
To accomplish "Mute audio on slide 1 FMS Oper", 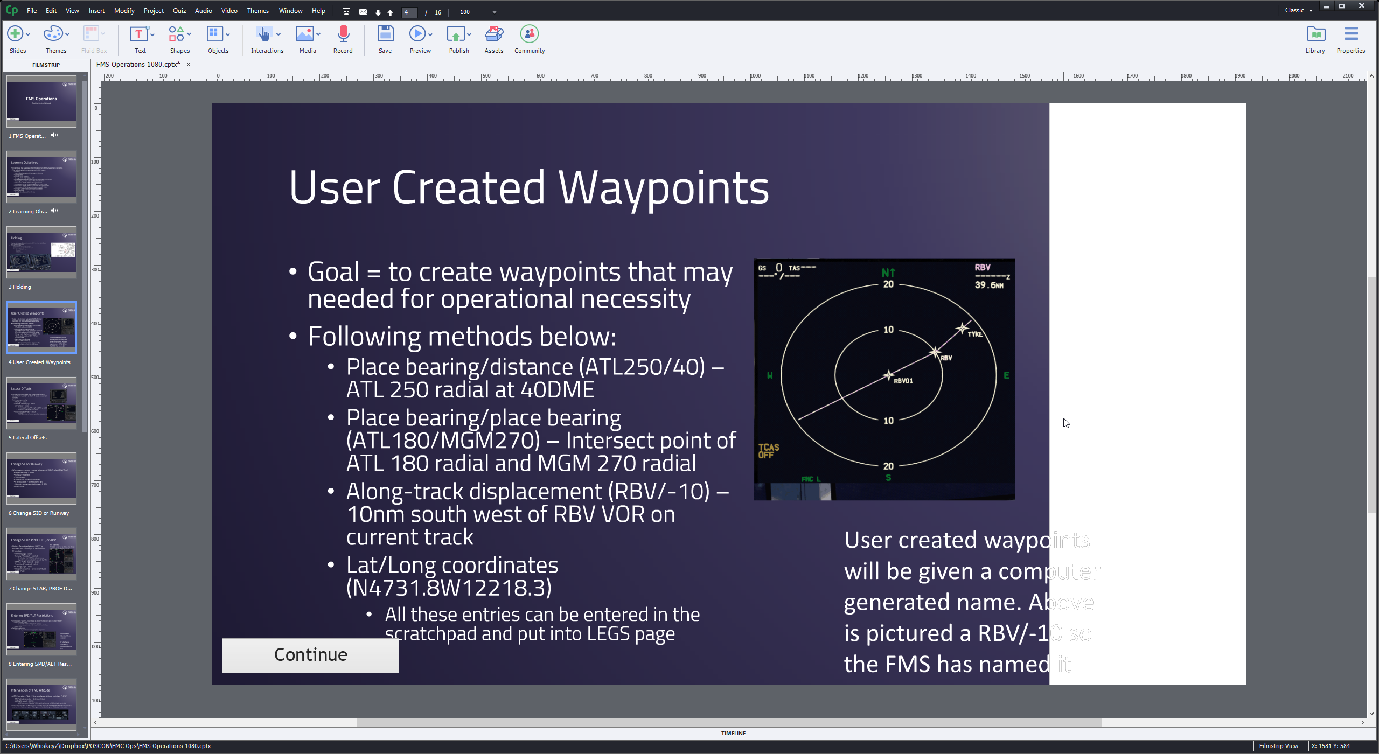I will pos(55,136).
